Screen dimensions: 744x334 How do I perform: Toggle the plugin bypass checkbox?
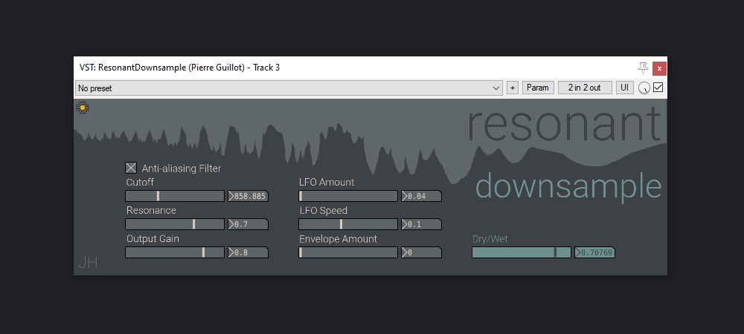[658, 88]
